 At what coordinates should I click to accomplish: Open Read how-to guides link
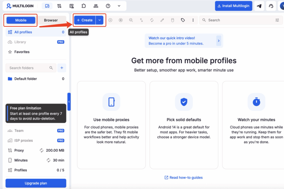tap(184, 178)
